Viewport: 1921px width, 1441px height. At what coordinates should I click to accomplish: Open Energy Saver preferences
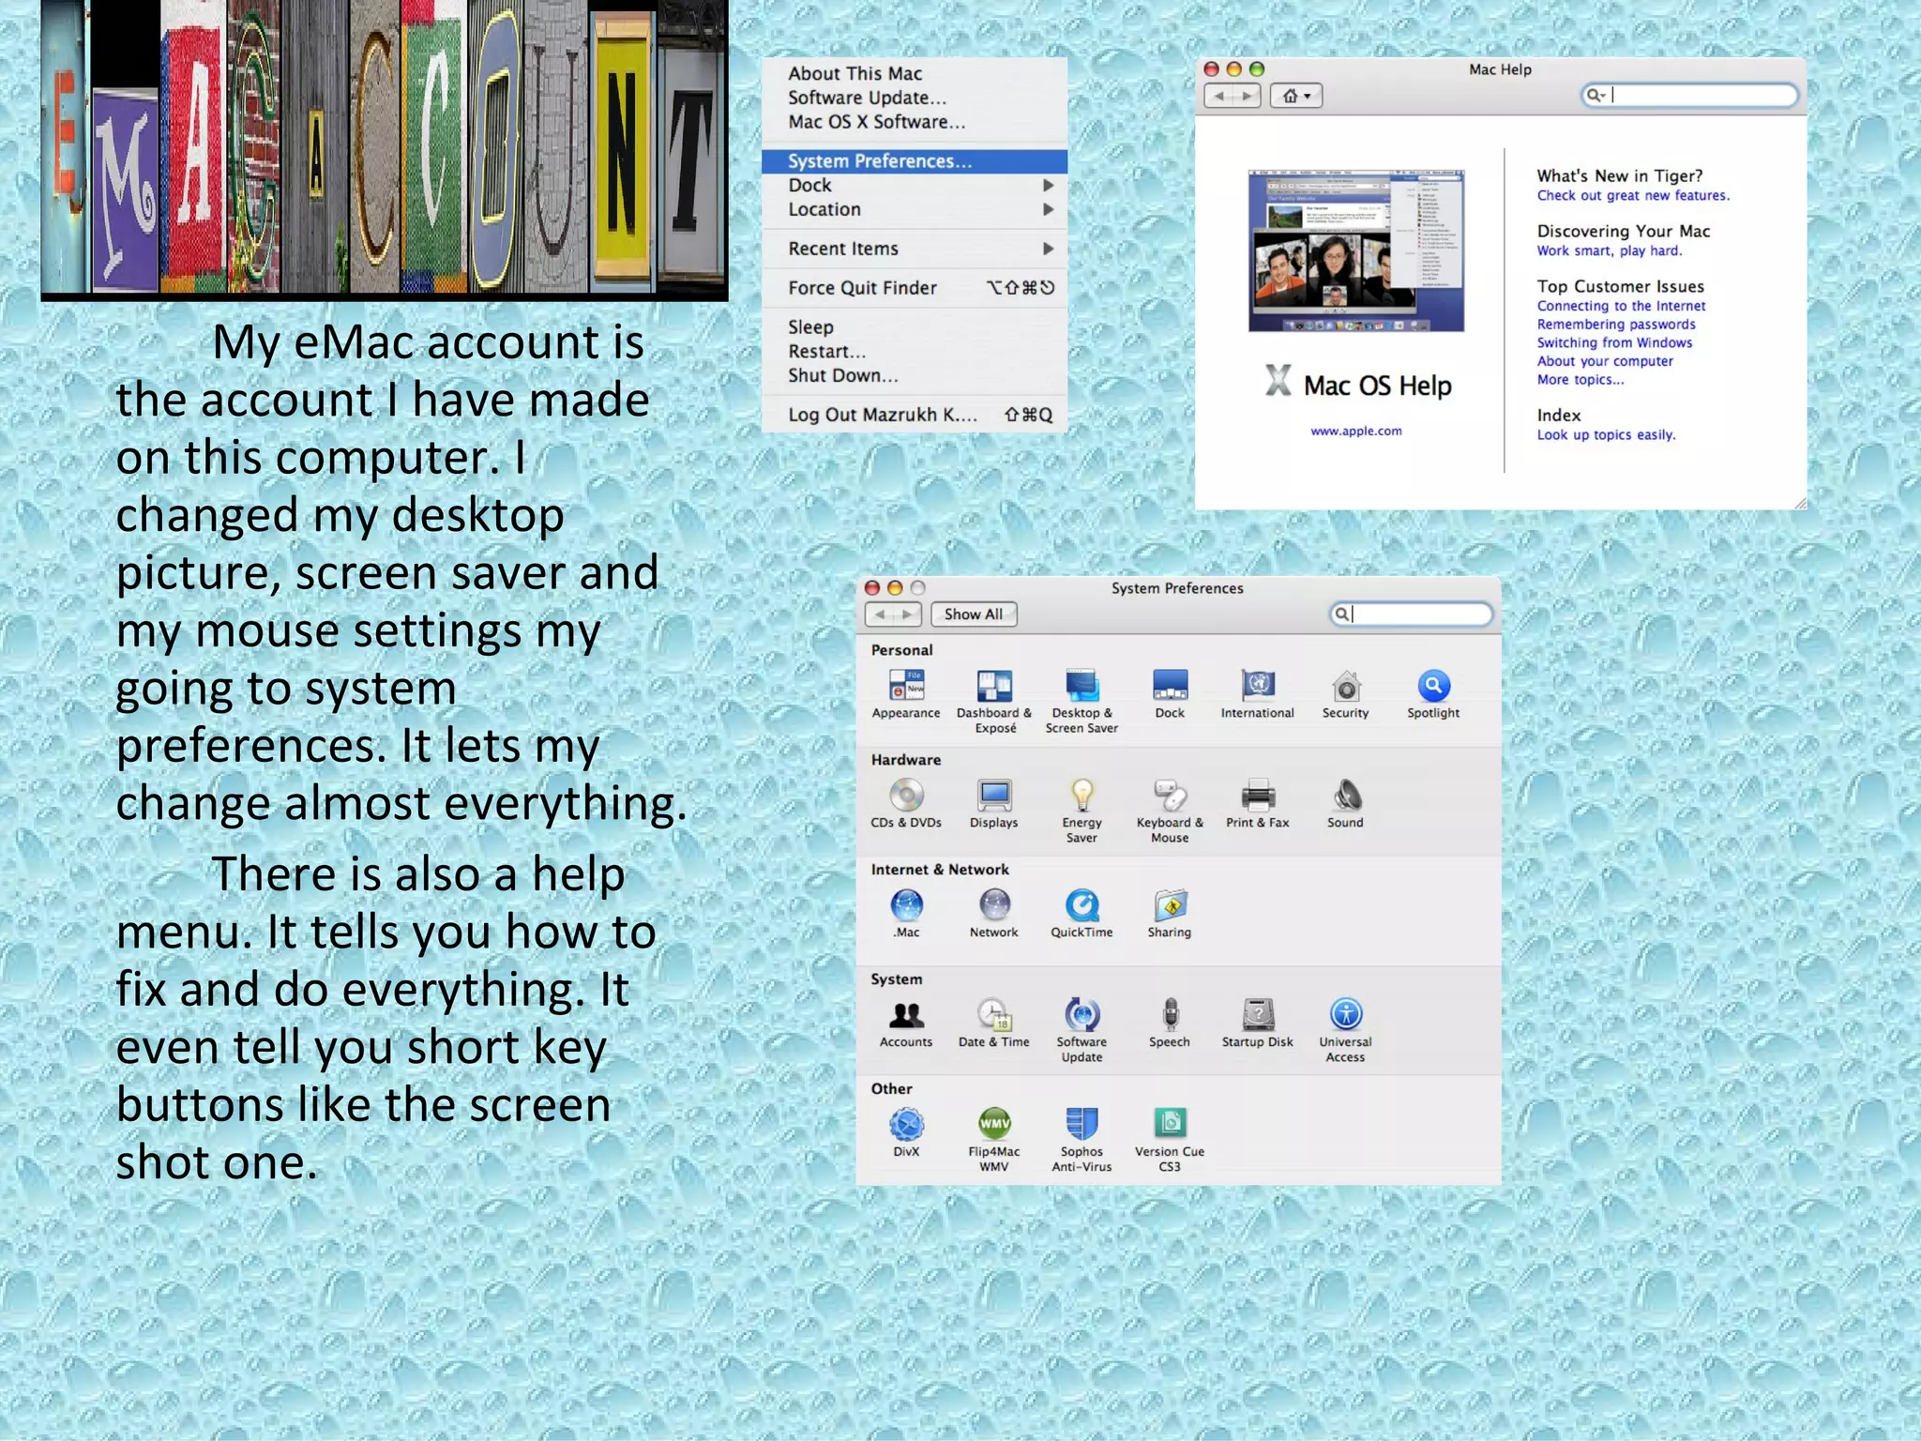tap(1082, 811)
